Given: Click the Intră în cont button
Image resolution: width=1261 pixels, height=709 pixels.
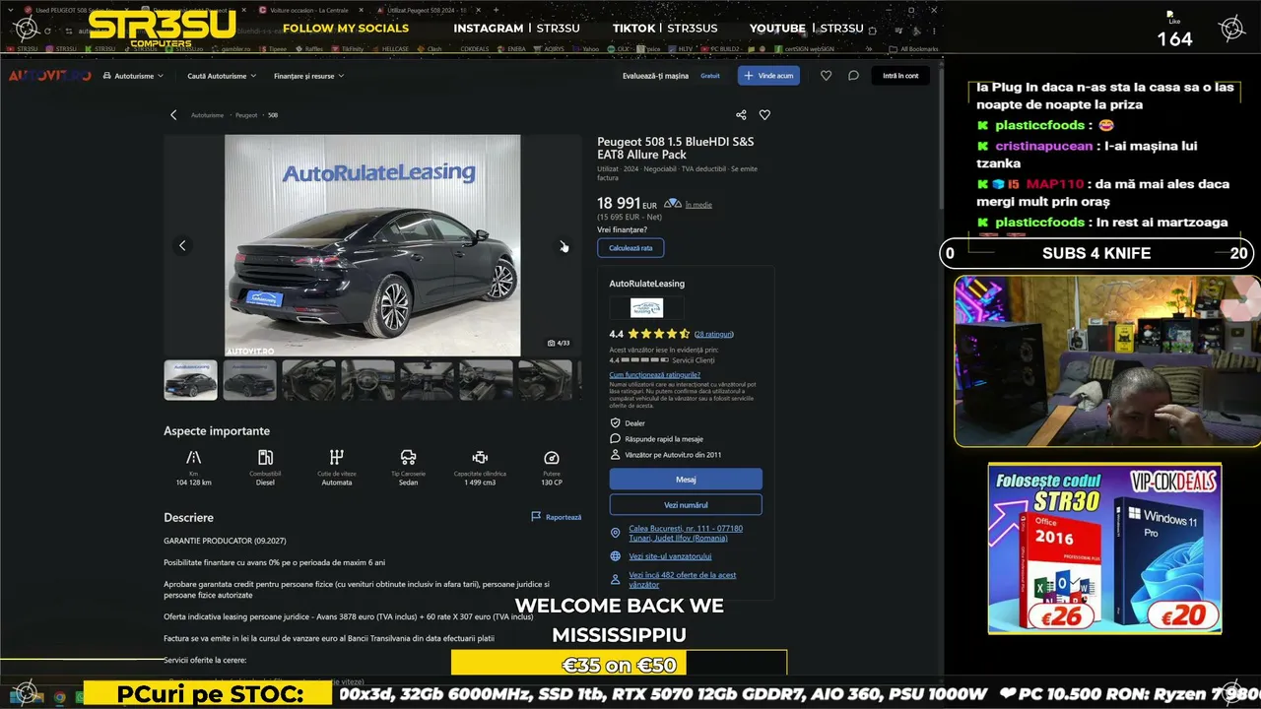Looking at the screenshot, I should click(900, 76).
